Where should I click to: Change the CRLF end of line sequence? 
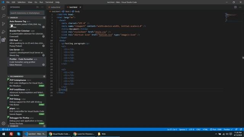[198, 129]
